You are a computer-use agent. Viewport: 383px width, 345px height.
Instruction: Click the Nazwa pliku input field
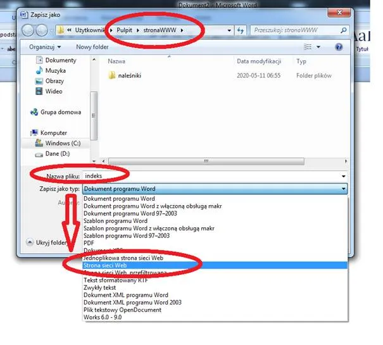pyautogui.click(x=211, y=176)
